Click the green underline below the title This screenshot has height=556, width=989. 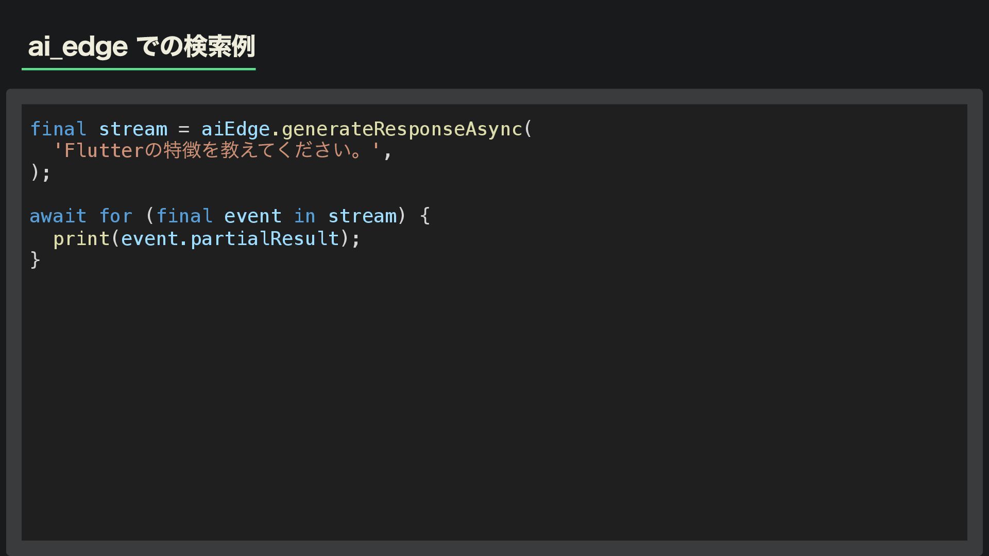point(139,68)
